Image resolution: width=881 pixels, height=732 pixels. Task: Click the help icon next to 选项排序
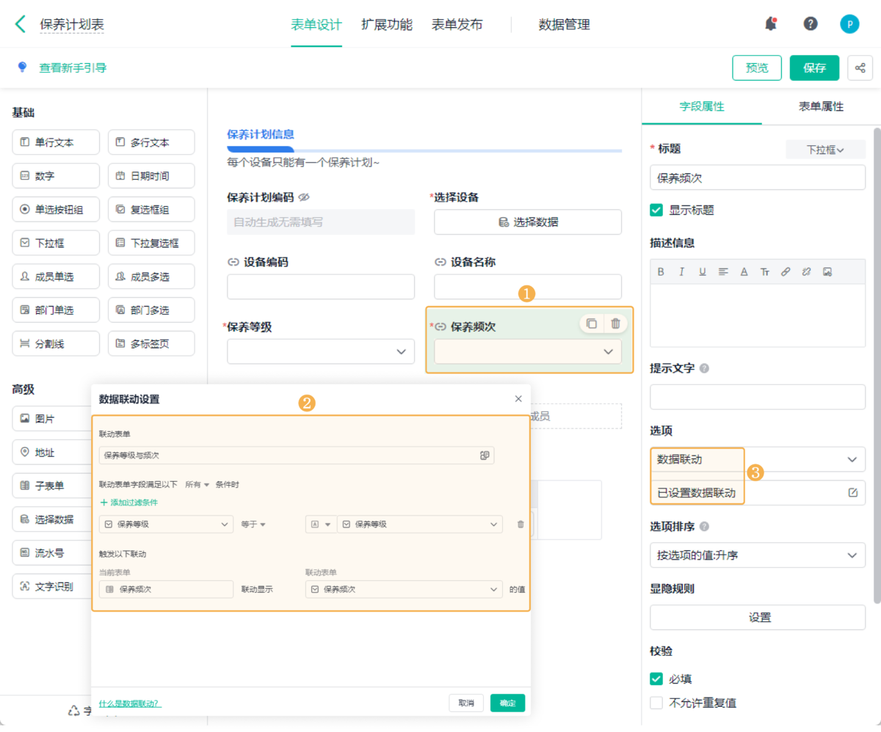click(x=705, y=527)
